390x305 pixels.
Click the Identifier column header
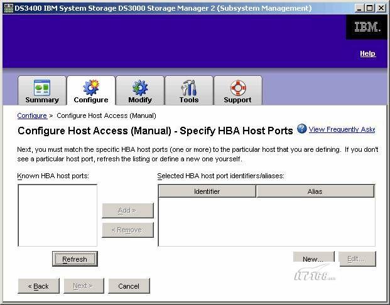click(x=207, y=191)
